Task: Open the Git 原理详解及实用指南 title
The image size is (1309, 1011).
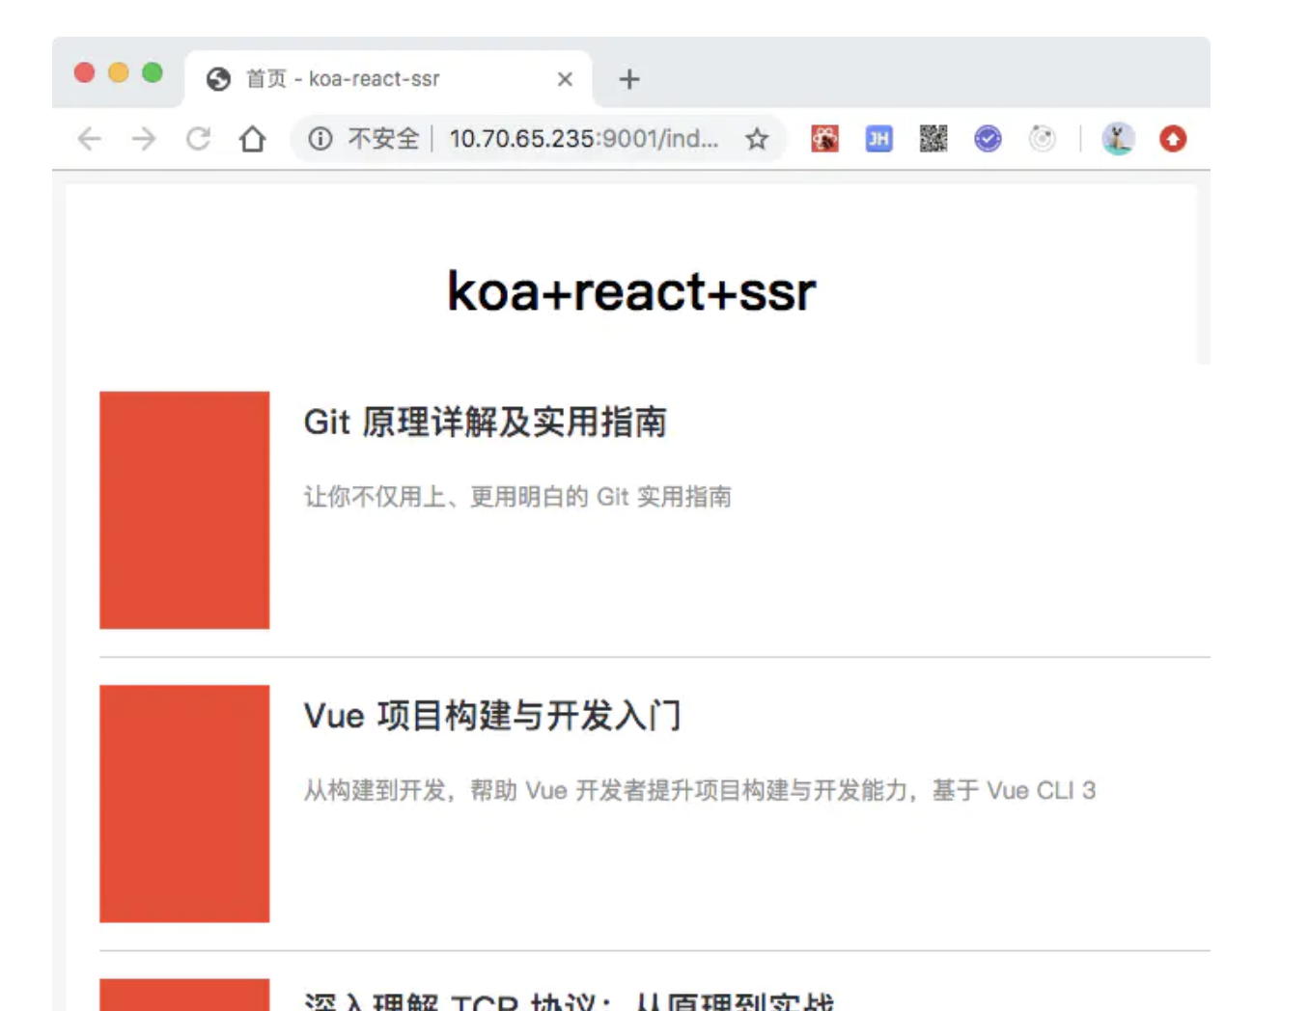Action: tap(485, 423)
